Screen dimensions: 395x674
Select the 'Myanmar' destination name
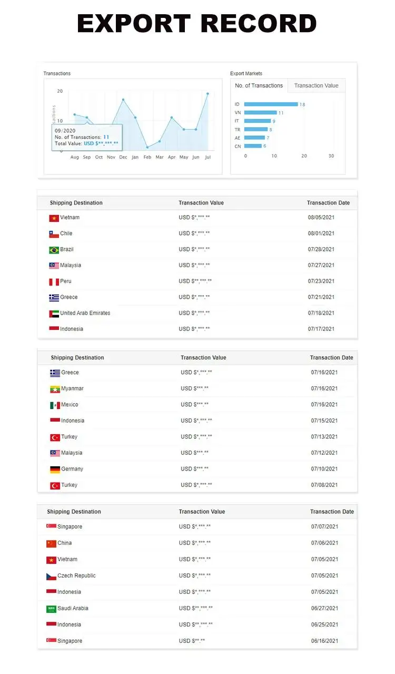point(72,388)
